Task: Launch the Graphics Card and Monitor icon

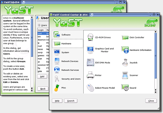Action: [x=90, y=50]
